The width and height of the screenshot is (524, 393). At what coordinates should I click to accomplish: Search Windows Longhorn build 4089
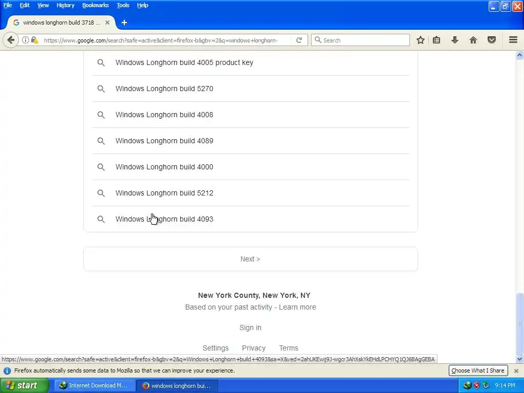click(x=164, y=141)
